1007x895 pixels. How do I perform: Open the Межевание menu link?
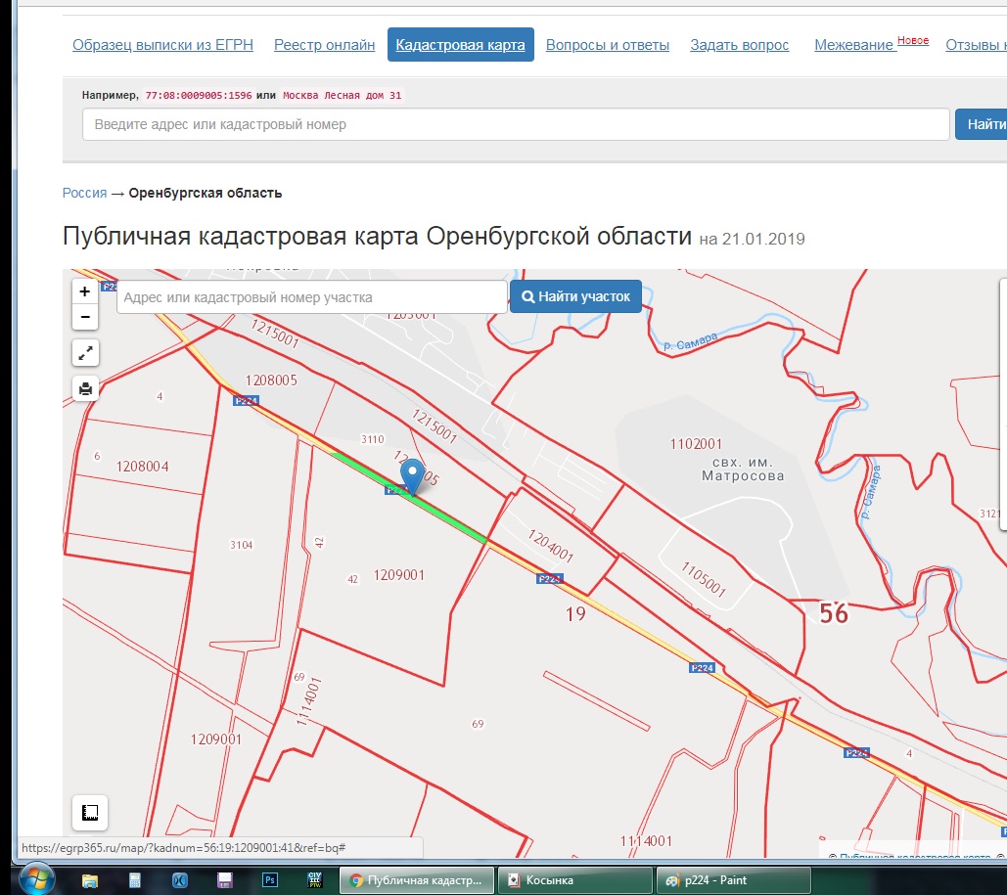[x=853, y=45]
